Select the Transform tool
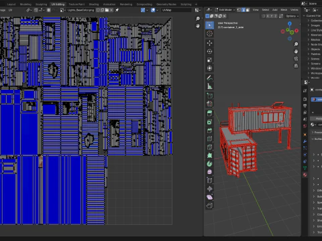This screenshot has height=241, width=322. 209,68
